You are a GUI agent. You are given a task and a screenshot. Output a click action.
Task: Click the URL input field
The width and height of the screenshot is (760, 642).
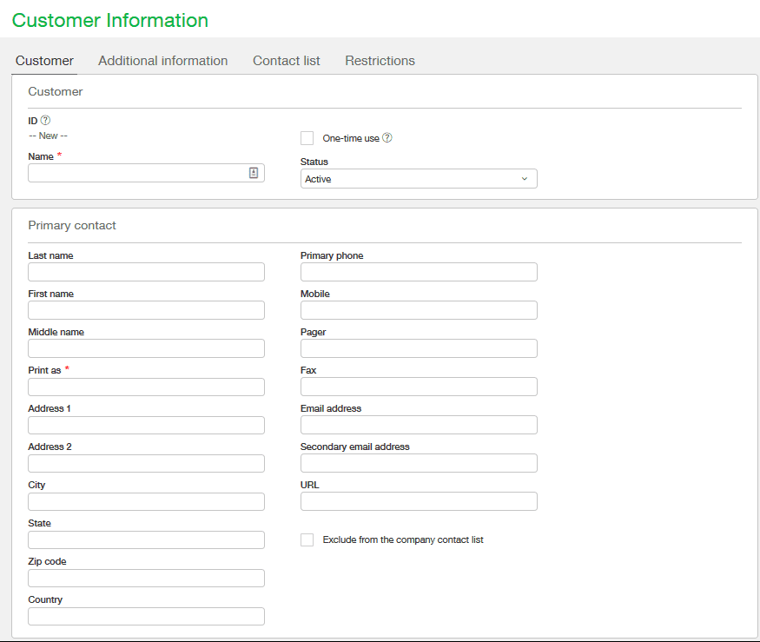tap(419, 501)
